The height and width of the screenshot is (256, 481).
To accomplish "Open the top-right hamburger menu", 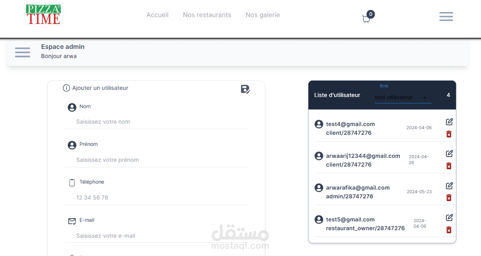I will point(446,16).
